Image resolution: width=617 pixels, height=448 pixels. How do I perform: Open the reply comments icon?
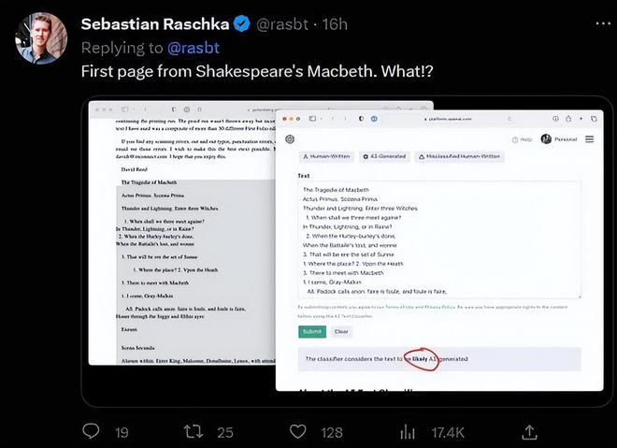[x=91, y=431]
